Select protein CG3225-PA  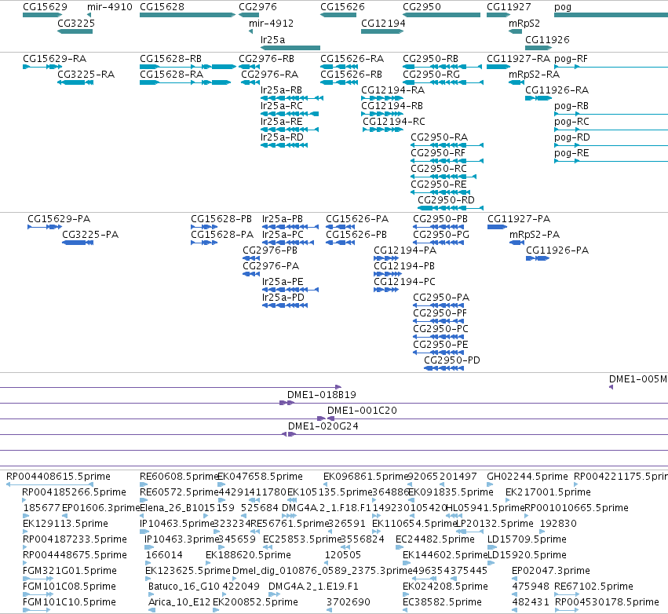point(78,243)
